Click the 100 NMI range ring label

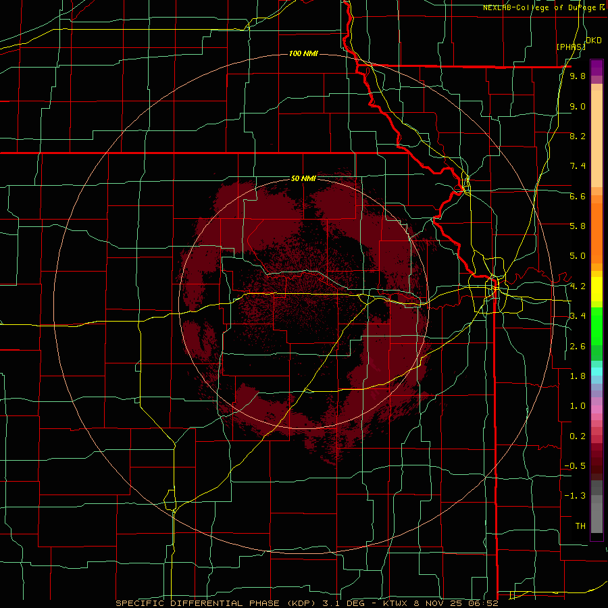(x=303, y=53)
